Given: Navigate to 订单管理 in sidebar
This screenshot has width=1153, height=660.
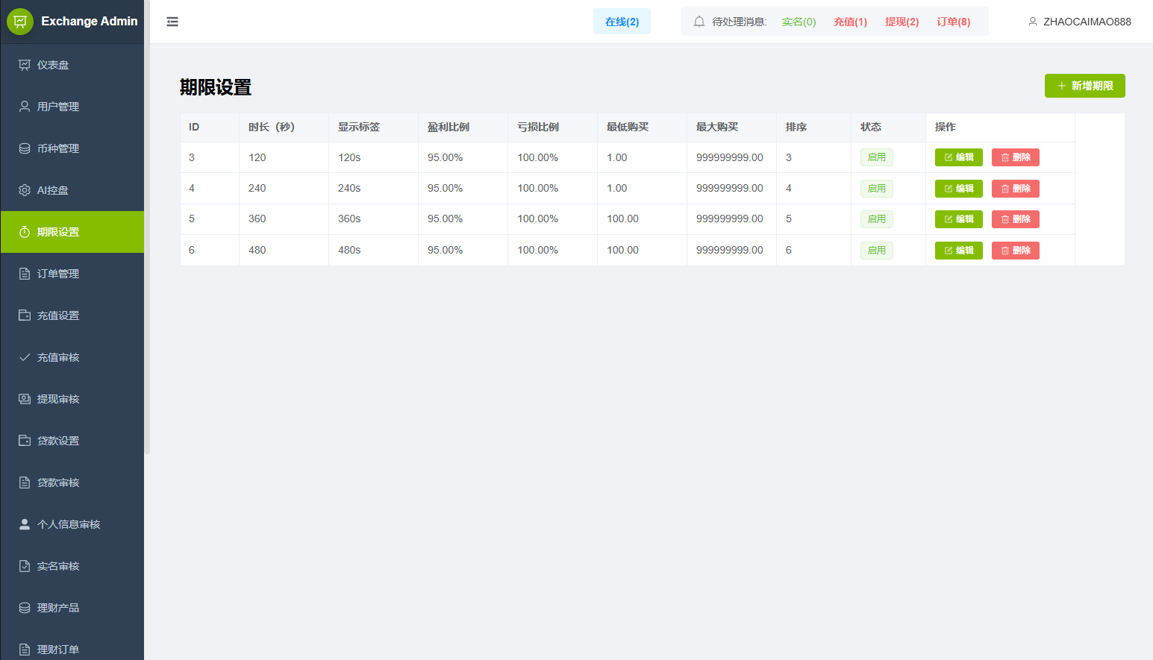Looking at the screenshot, I should [58, 274].
